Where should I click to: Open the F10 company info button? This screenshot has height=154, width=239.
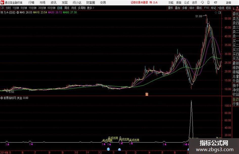click(x=206, y=8)
